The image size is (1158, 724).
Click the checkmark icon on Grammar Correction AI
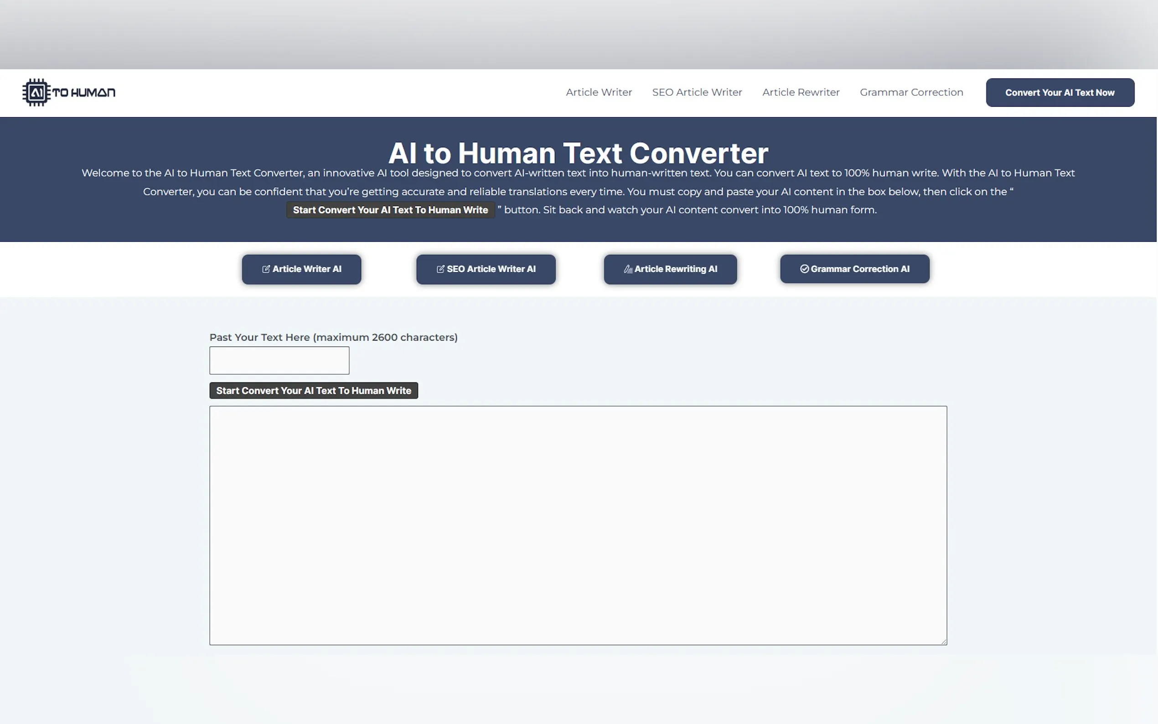click(x=804, y=269)
